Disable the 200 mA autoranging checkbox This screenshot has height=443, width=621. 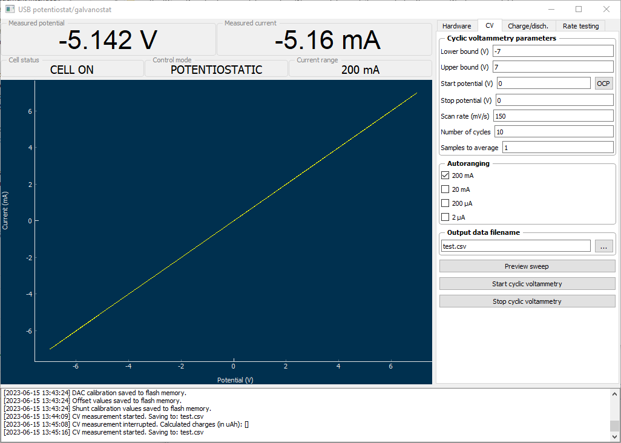click(x=444, y=176)
